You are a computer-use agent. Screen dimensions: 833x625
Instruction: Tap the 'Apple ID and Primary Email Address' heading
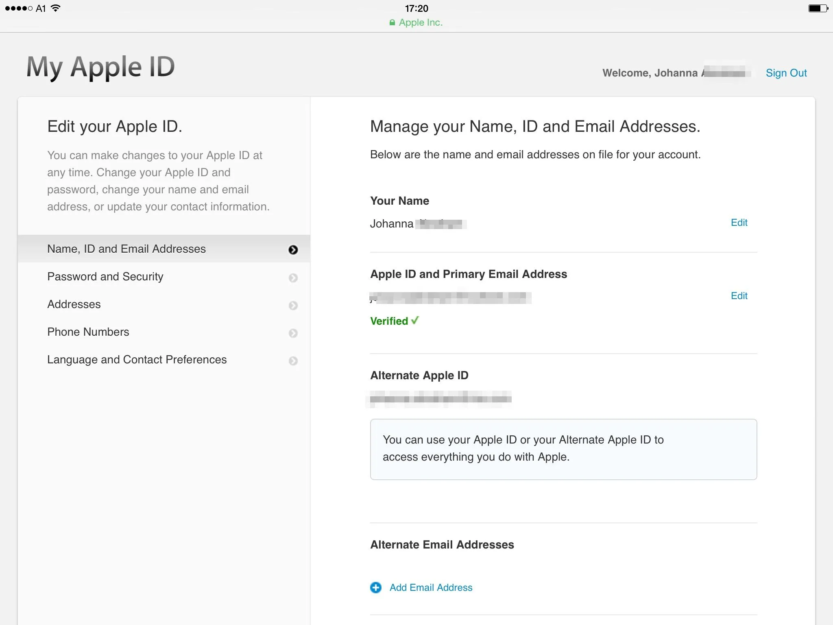(469, 274)
